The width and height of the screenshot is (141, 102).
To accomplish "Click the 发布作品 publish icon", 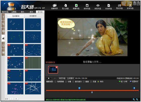I will (x=130, y=6).
